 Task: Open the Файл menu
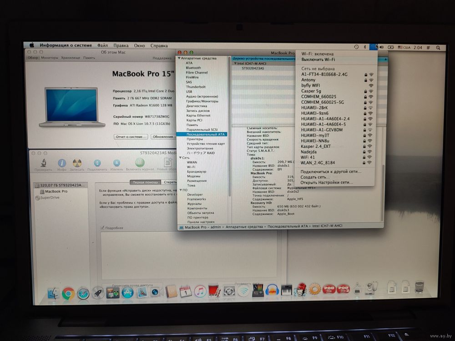[x=102, y=45]
